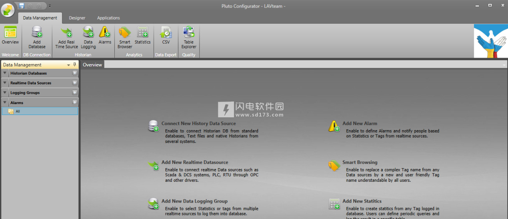Click the plus icon for Logging Groups
The image size is (508, 219).
click(74, 92)
